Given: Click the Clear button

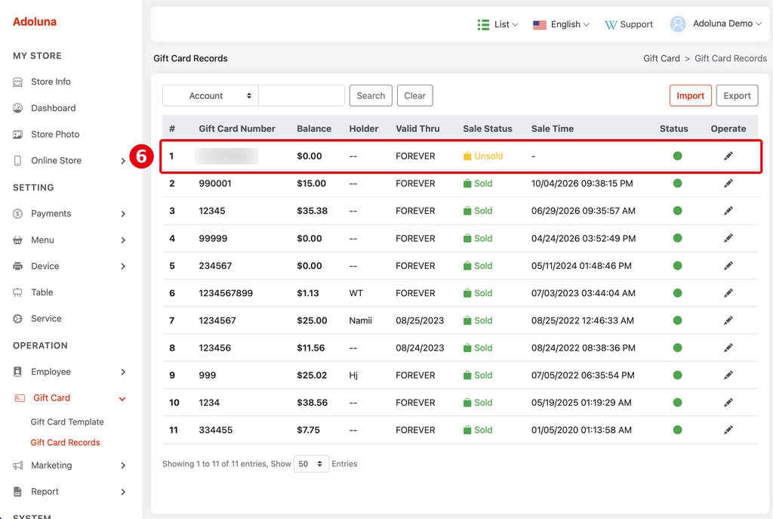Looking at the screenshot, I should pyautogui.click(x=414, y=96).
